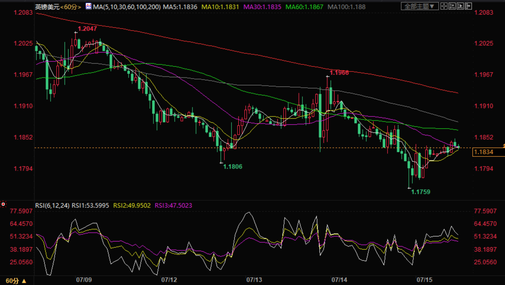This screenshot has width=505, height=285.
Task: Click the 1.1968 peak price label
Action: 339,73
